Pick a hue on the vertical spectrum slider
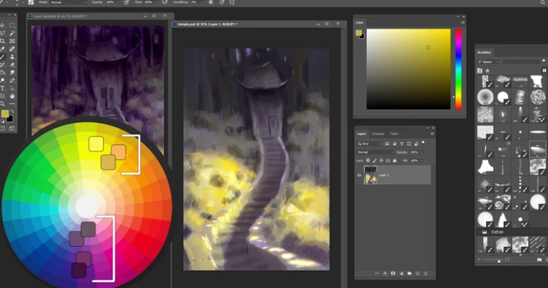This screenshot has width=548, height=288. (458, 69)
